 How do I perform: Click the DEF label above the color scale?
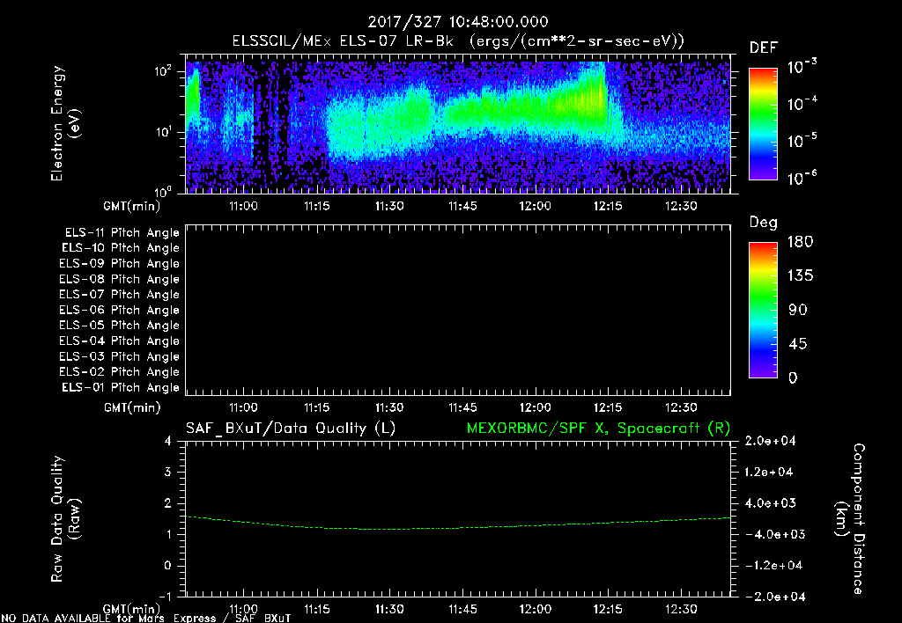pos(764,48)
